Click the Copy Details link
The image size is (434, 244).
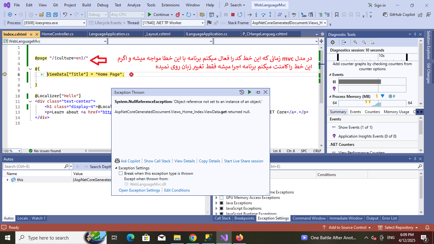[209, 161]
